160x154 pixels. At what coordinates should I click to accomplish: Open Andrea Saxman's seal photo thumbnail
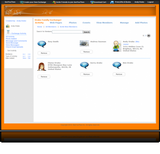coord(84,43)
